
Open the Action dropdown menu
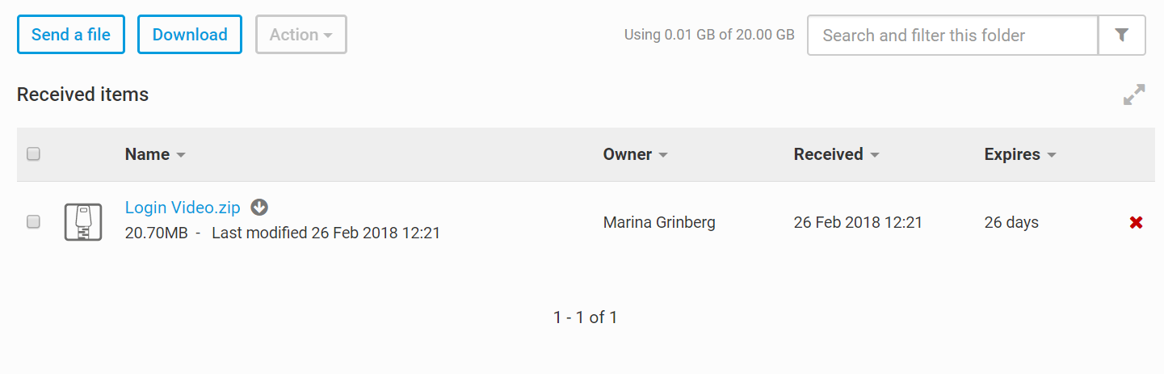(300, 35)
